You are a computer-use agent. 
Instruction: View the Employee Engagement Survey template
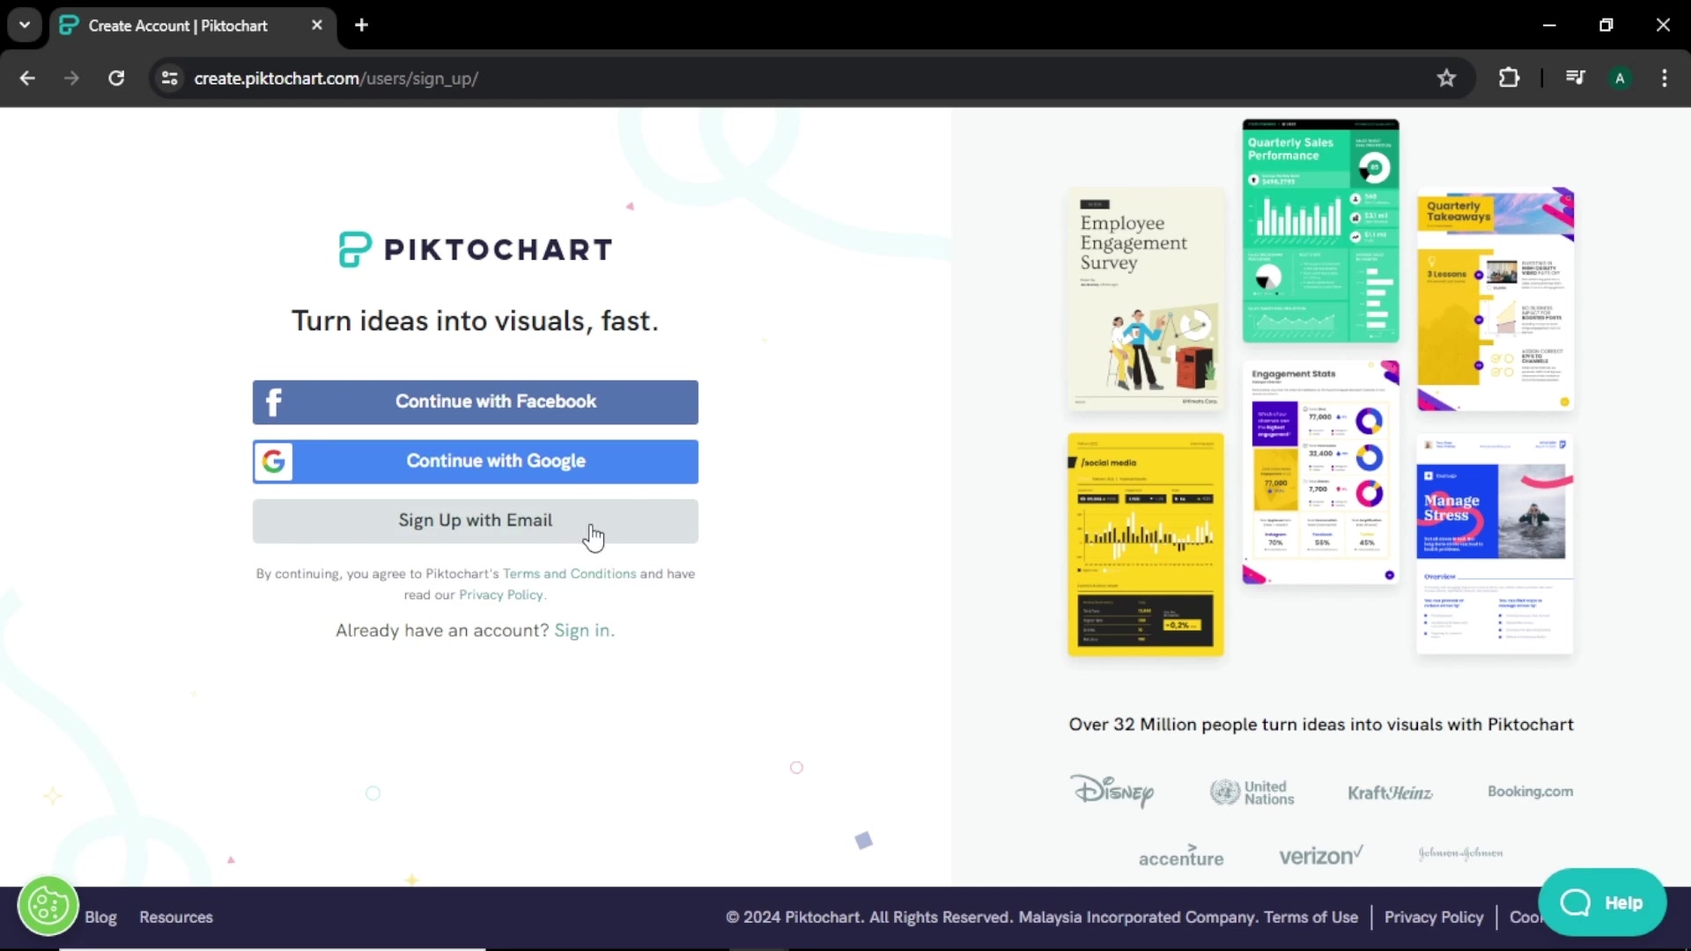pyautogui.click(x=1146, y=299)
